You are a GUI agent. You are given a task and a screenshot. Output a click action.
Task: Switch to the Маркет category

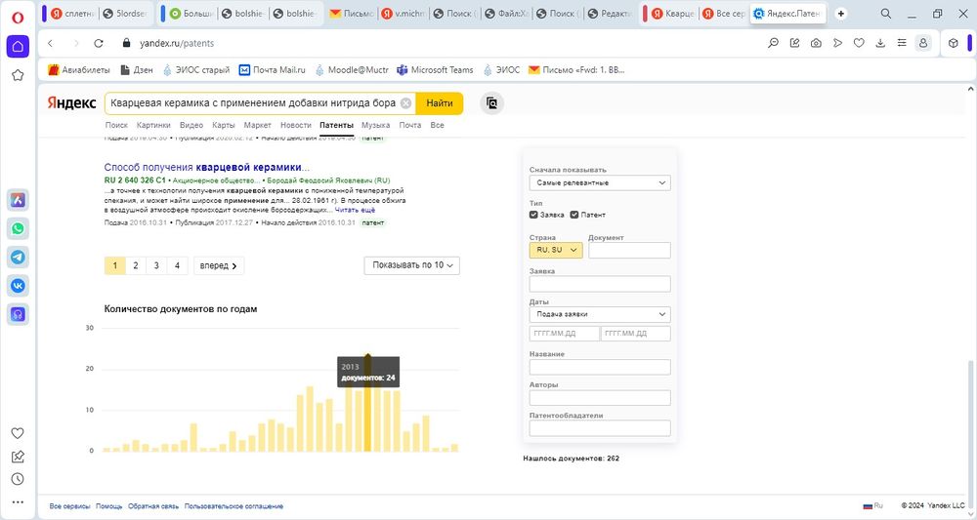[258, 125]
